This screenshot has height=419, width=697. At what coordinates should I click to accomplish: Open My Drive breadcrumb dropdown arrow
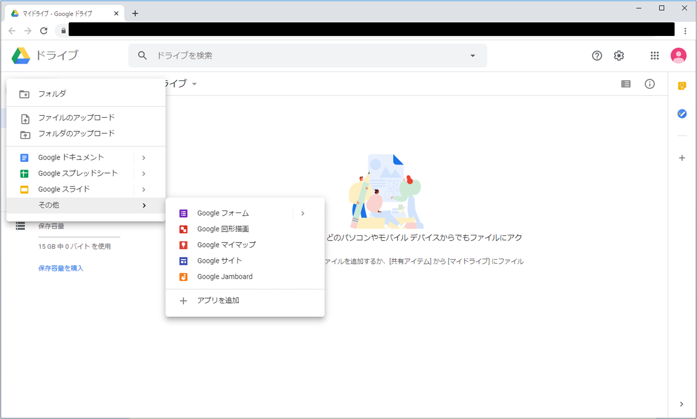194,84
